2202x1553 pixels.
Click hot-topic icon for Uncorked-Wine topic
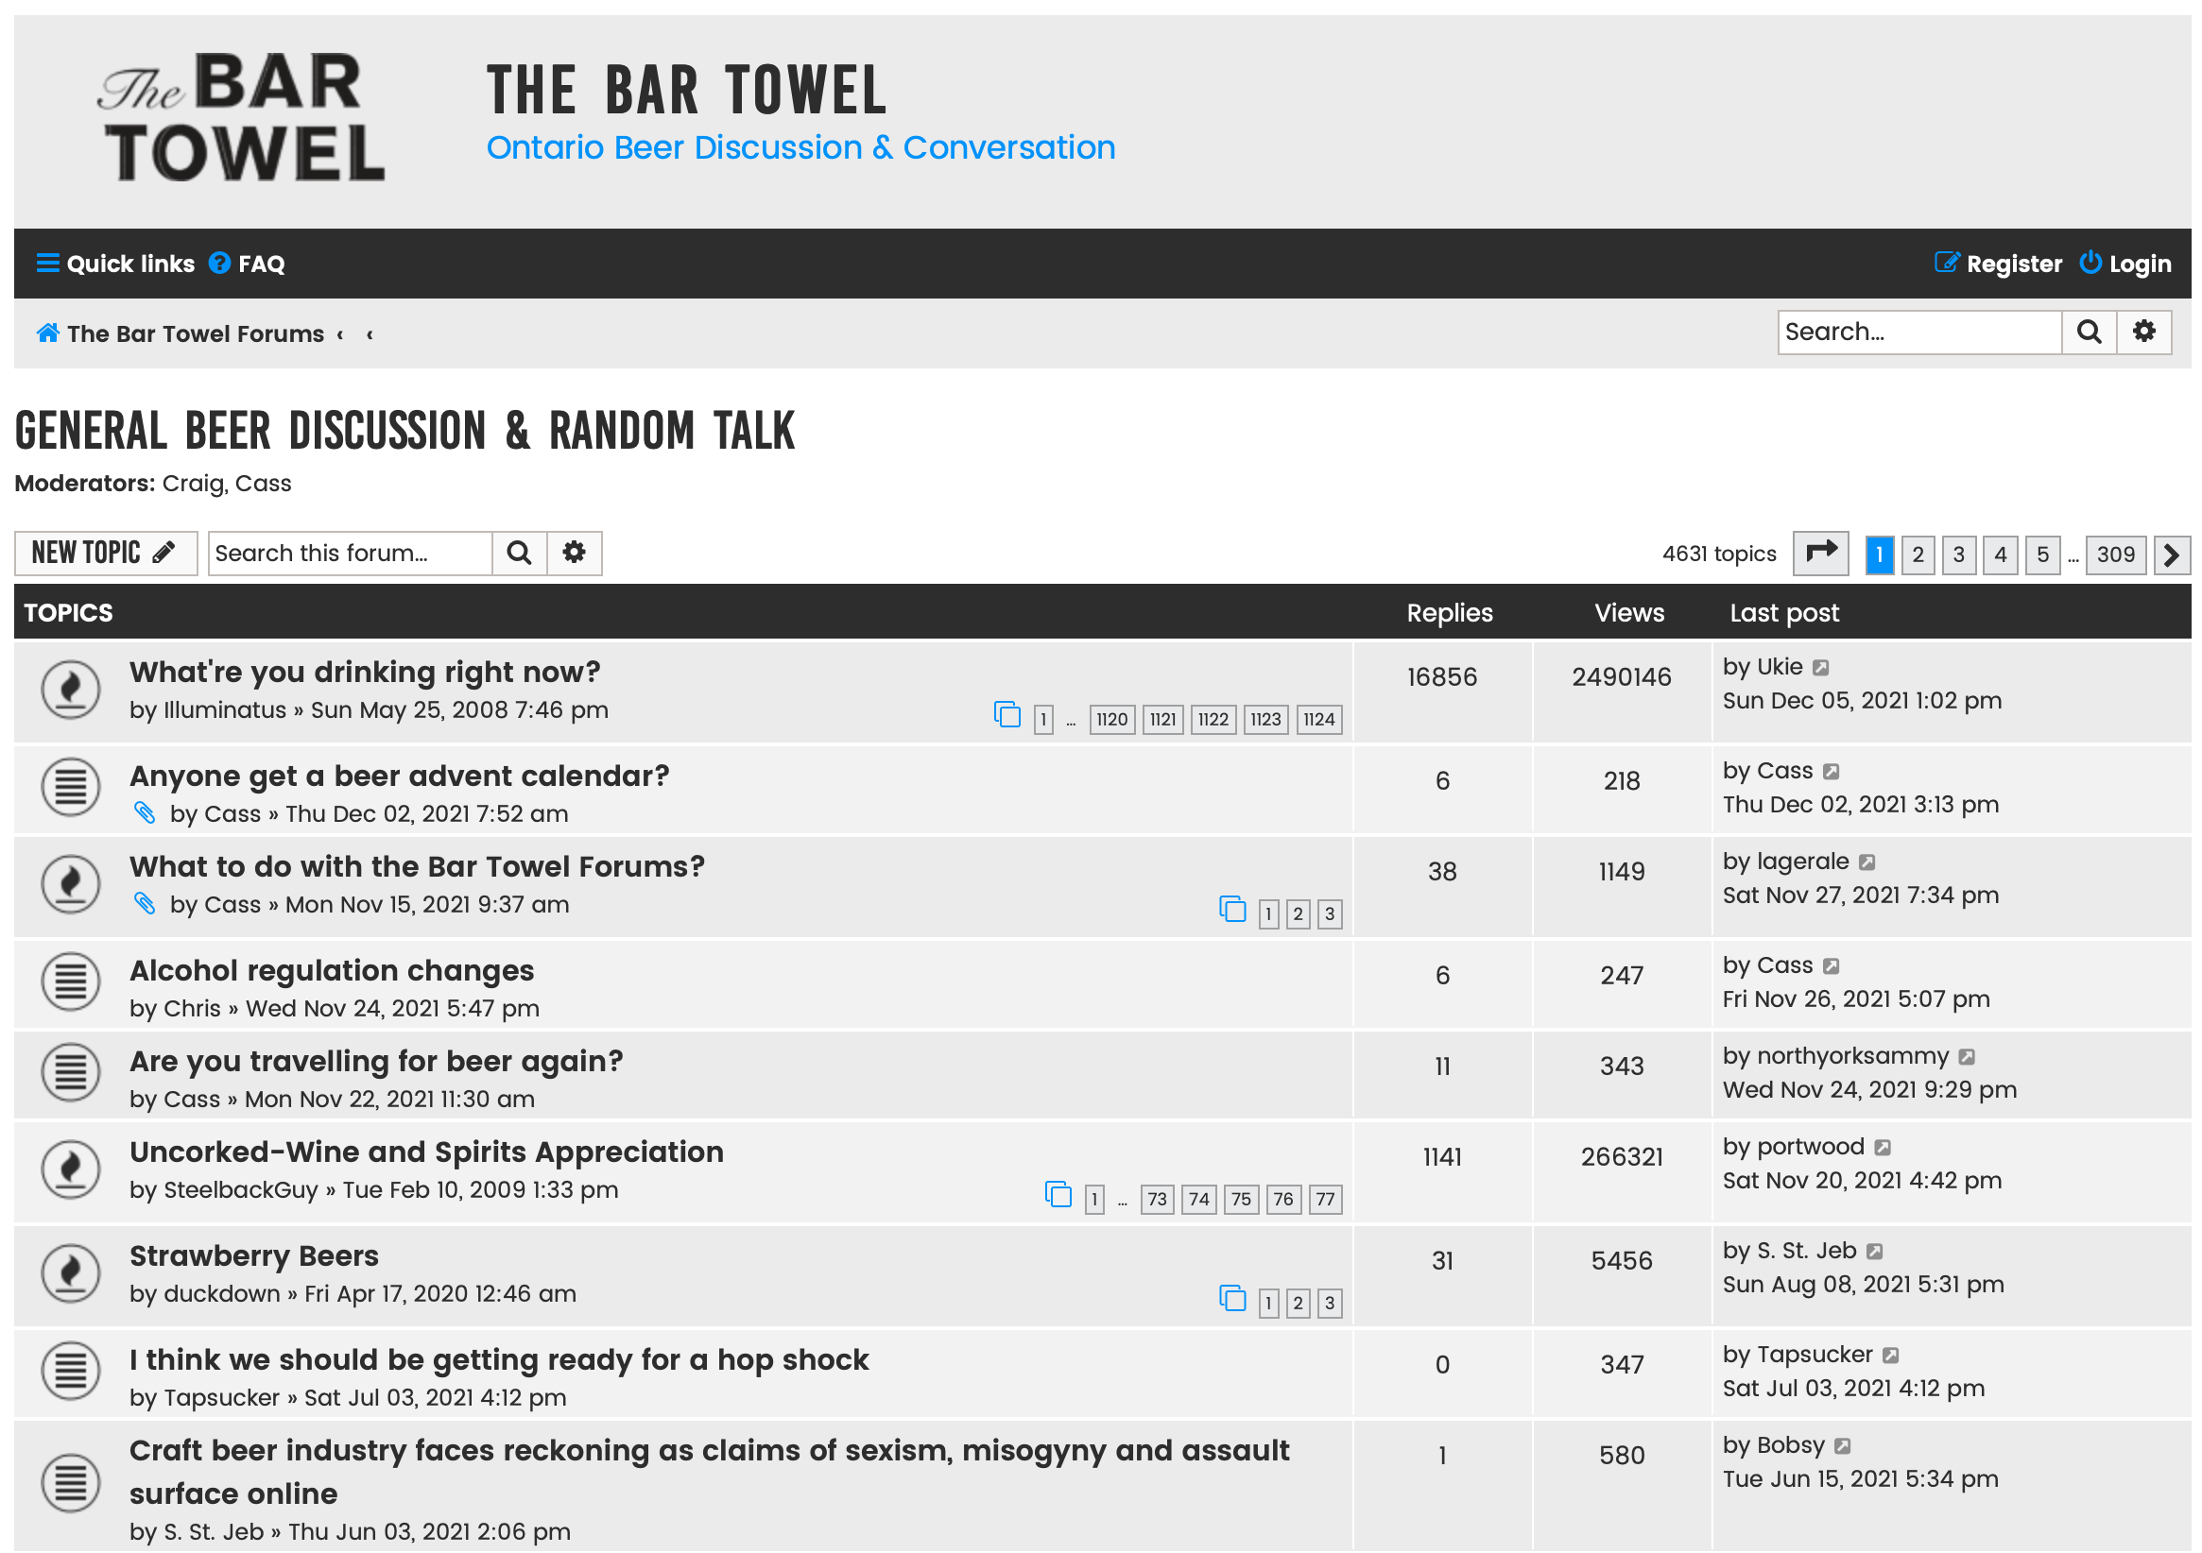pos(71,1170)
